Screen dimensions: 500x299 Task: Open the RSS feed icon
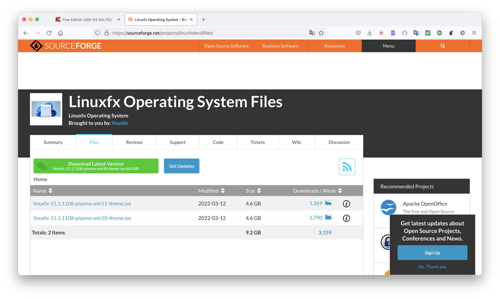point(347,167)
